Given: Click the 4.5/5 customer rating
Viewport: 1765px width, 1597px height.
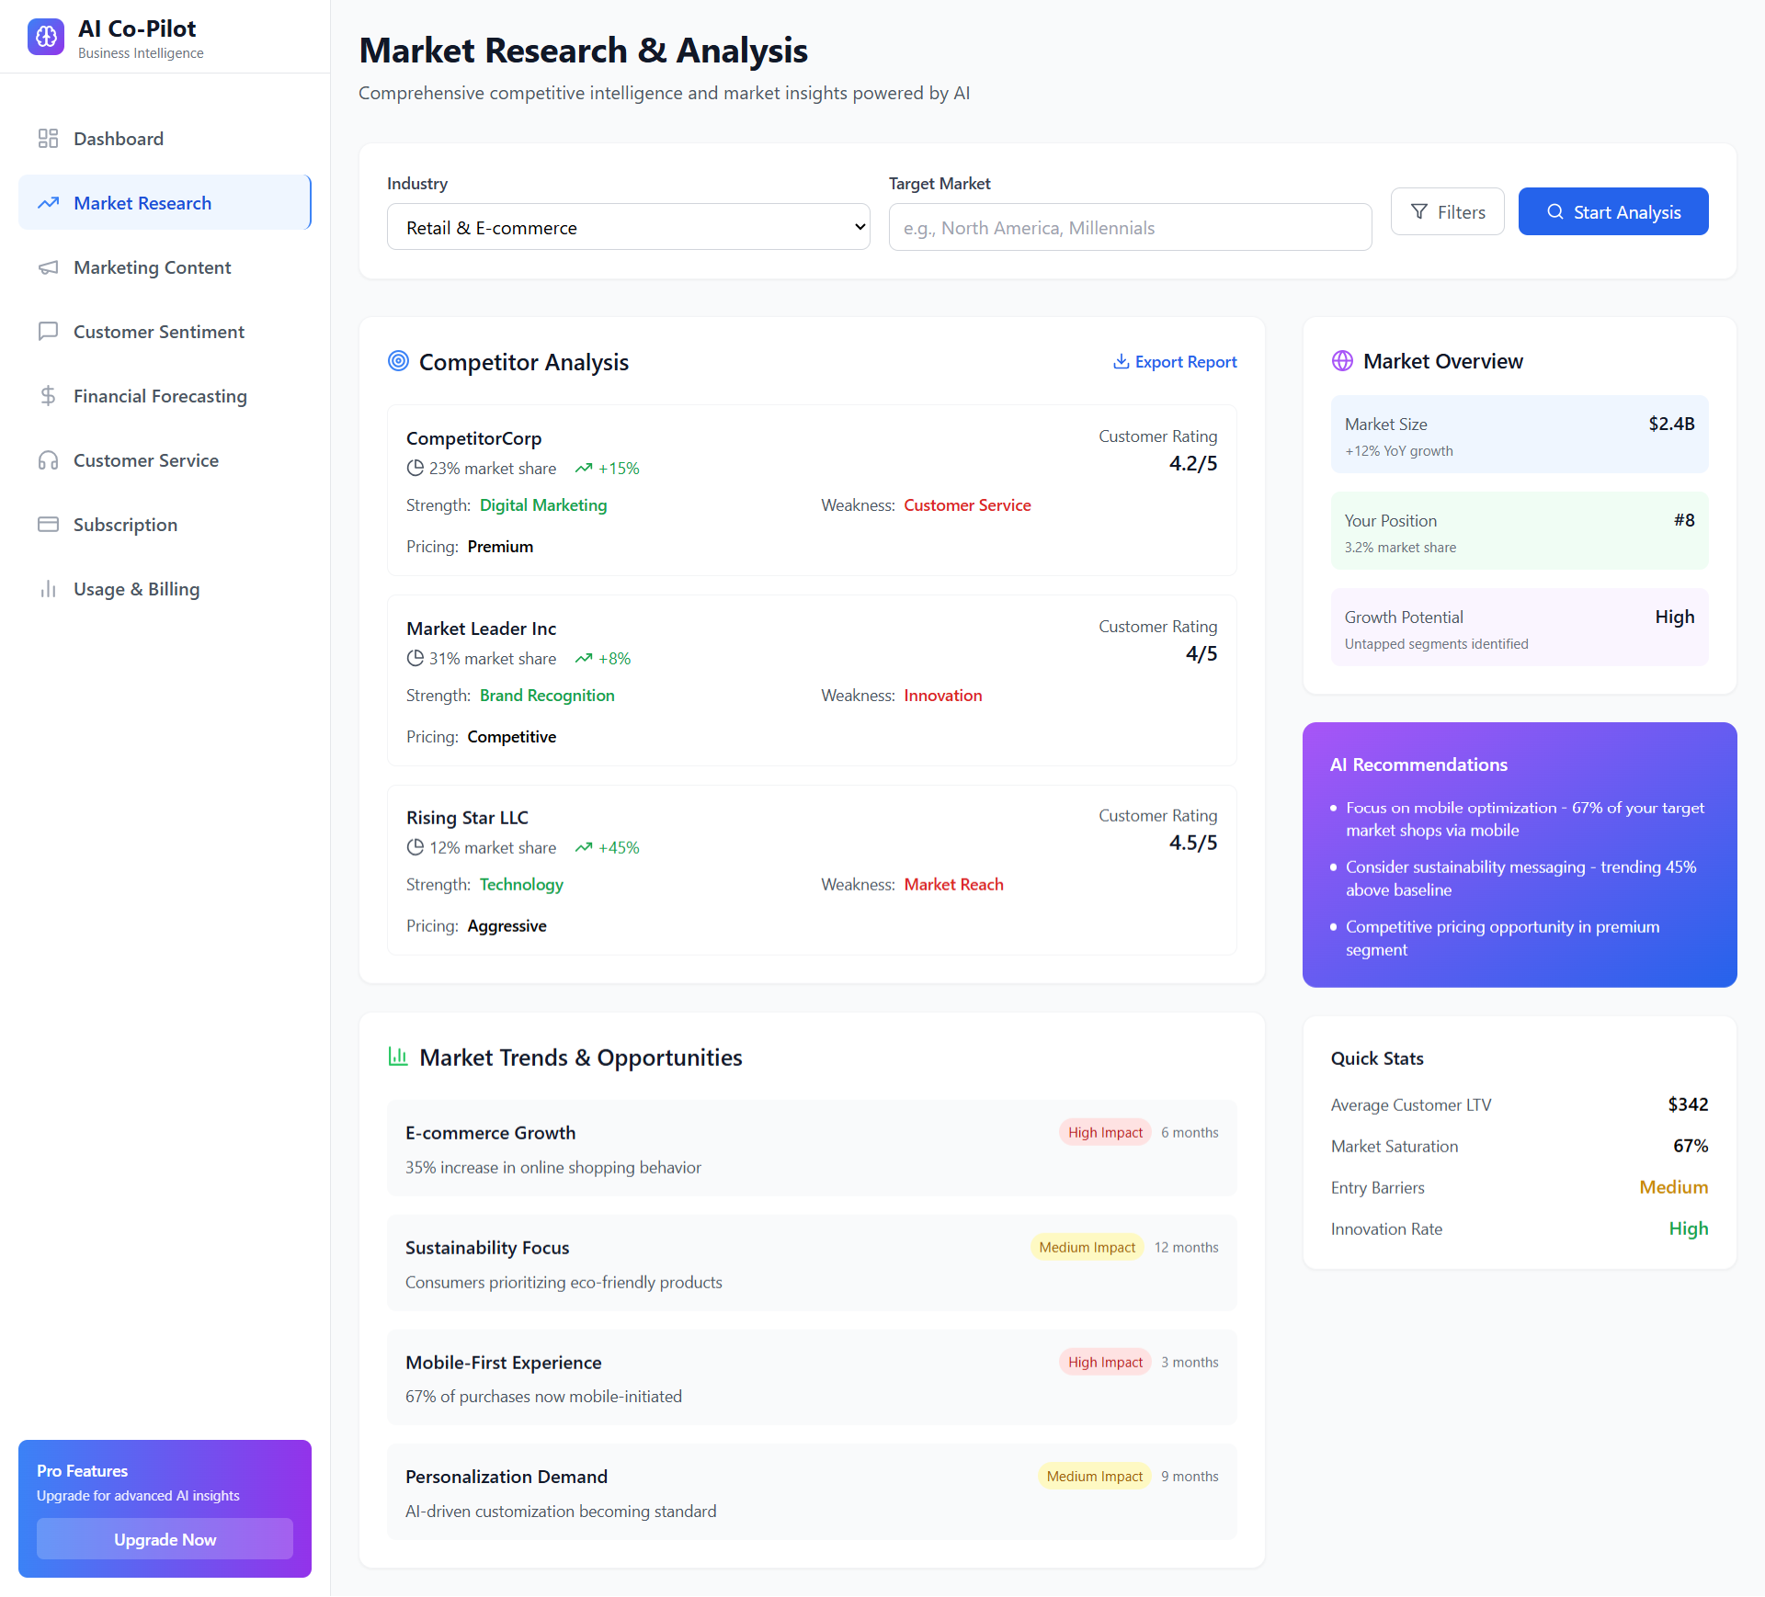Looking at the screenshot, I should pyautogui.click(x=1192, y=843).
